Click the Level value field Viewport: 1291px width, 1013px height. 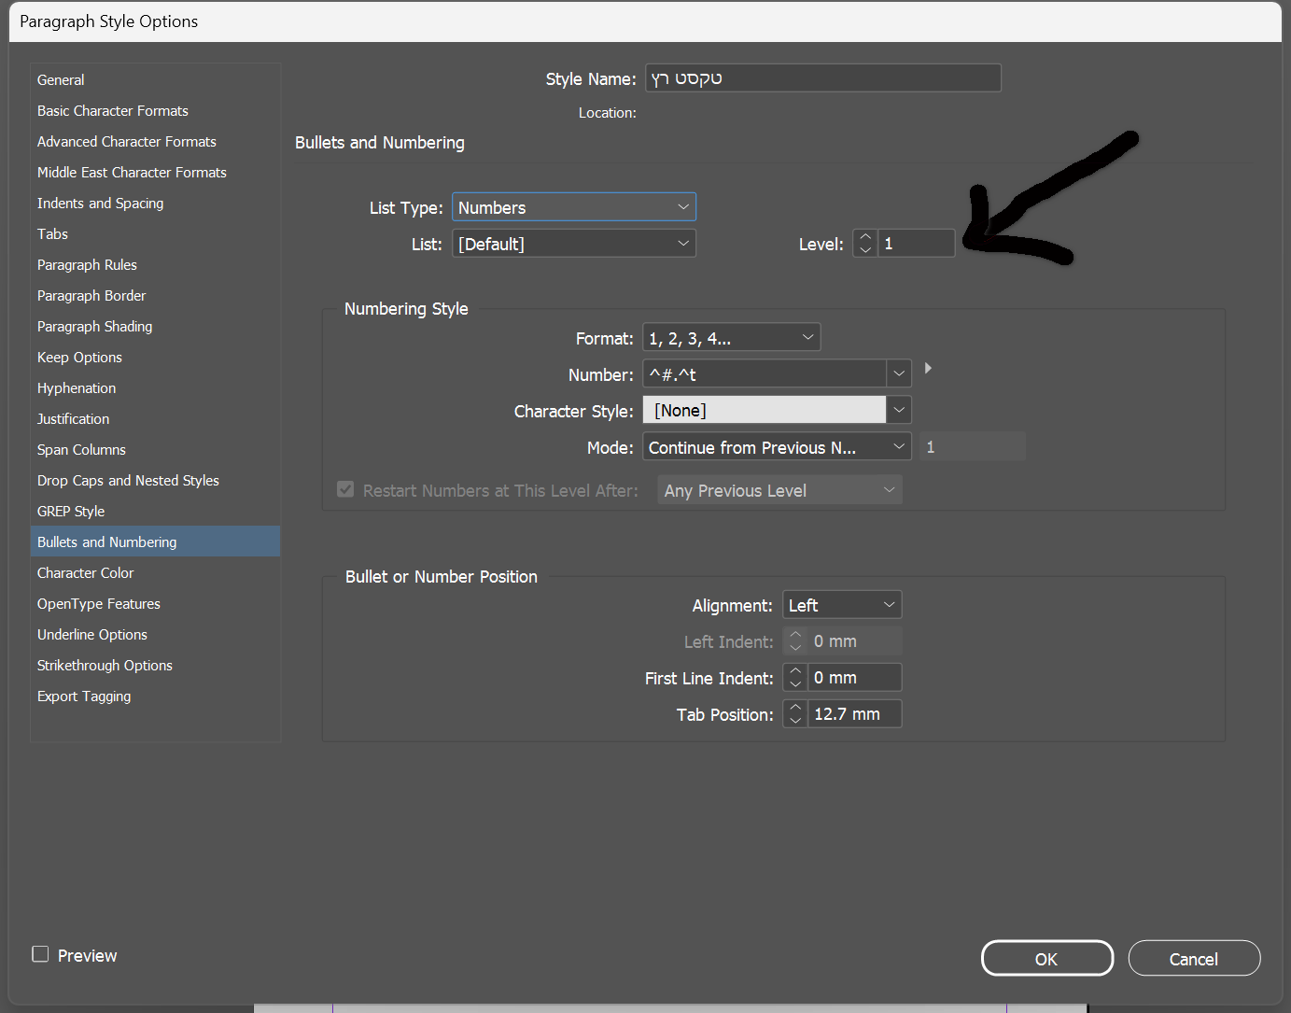[916, 244]
